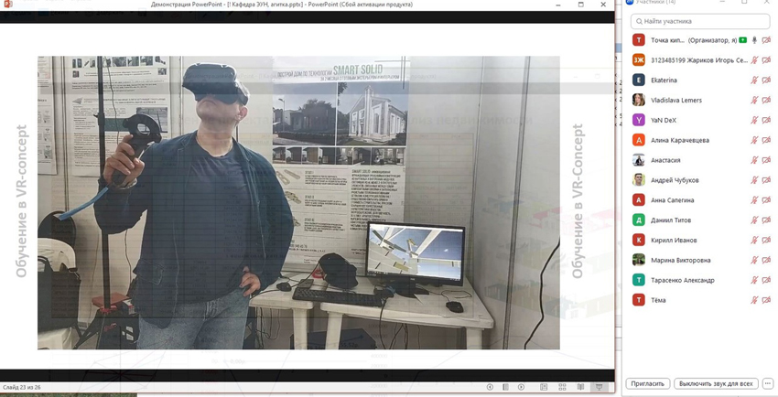Click camera-off icon for Vladislava Lemers

click(767, 100)
